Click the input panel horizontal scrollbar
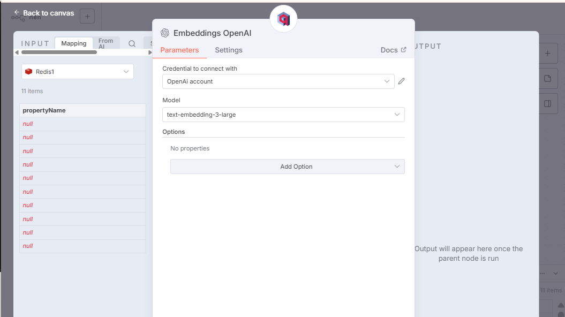This screenshot has height=317, width=565. pos(59,52)
